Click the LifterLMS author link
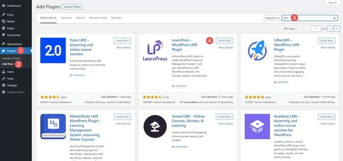Screen dimensions: 343x161 283,82
